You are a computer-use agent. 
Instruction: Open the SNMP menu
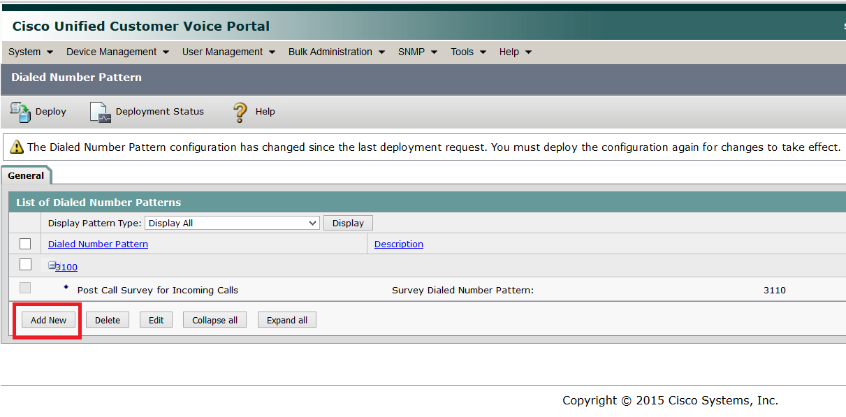pos(416,52)
